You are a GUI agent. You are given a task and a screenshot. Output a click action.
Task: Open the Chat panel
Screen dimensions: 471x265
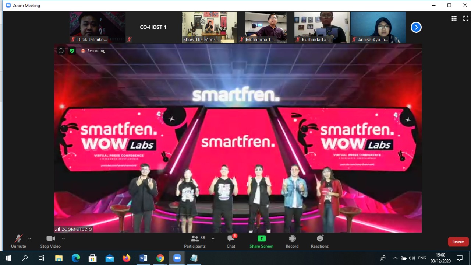click(231, 241)
